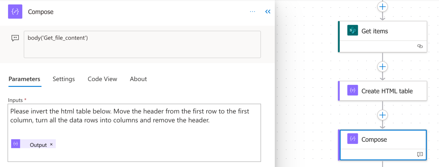This screenshot has height=167, width=439.
Task: Remove the Output dynamic content token
Action: click(x=51, y=145)
